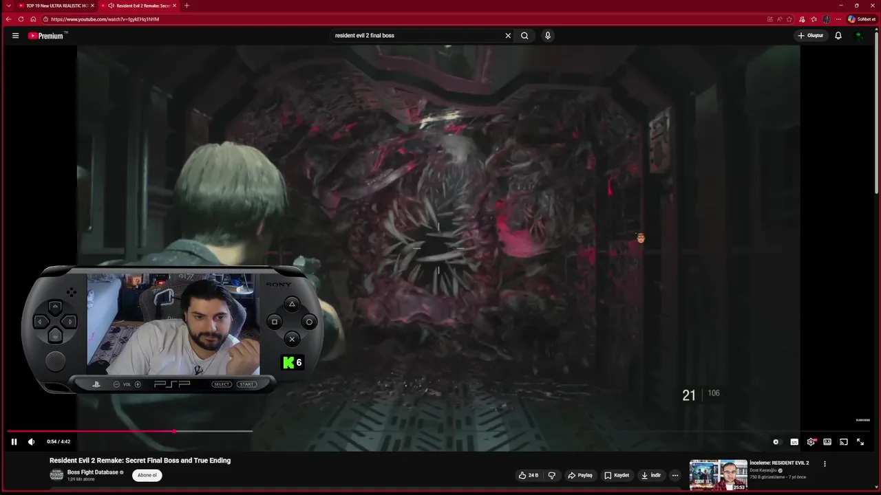
Task: Cast video with Play on TV icon
Action: (844, 442)
